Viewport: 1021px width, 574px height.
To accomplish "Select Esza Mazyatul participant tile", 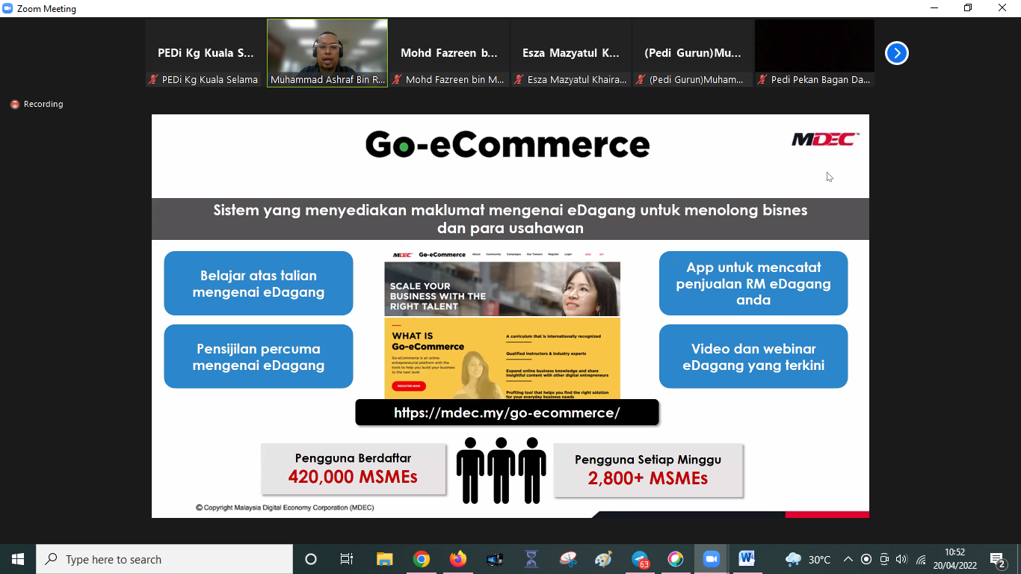I will pyautogui.click(x=571, y=53).
